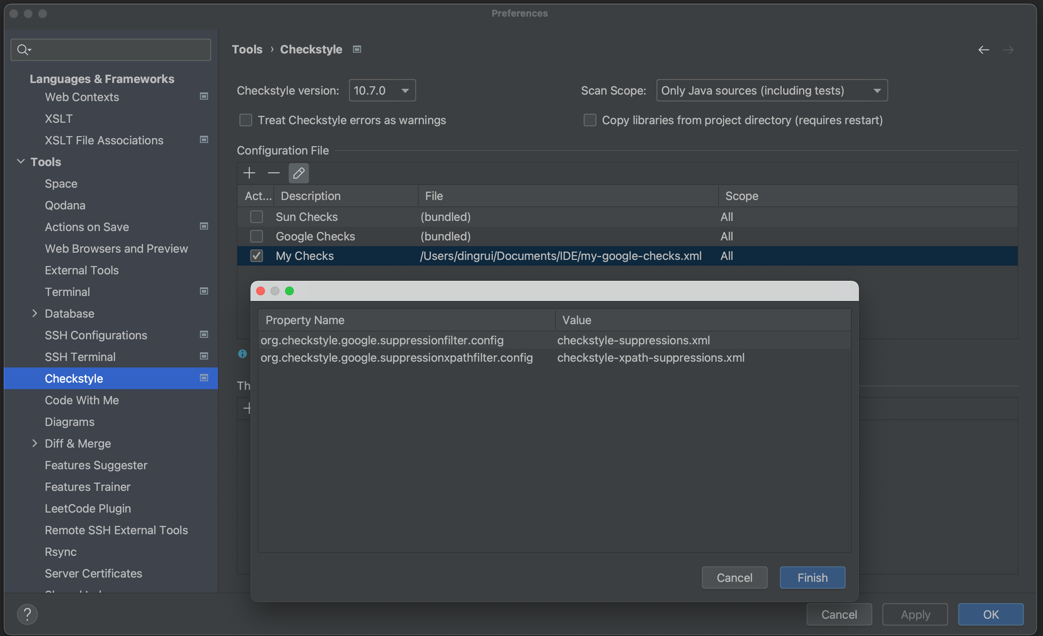Click the checkstyle-suppressions.xml value cell

pyautogui.click(x=633, y=340)
